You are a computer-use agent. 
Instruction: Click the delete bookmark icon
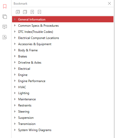tap(39, 12)
